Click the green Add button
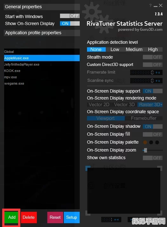The width and height of the screenshot is (167, 227). pos(12,217)
